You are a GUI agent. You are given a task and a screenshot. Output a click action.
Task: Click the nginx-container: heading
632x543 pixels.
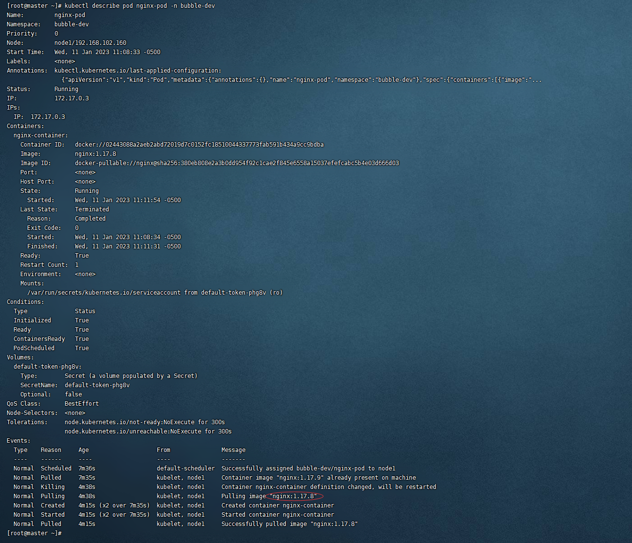pos(41,135)
